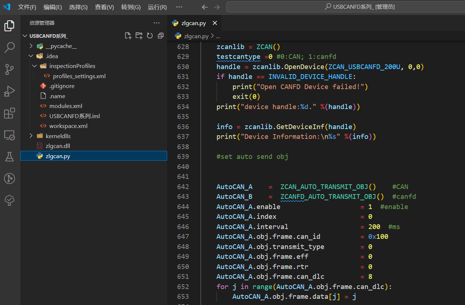Open the 文件(F) menu

pos(27,7)
